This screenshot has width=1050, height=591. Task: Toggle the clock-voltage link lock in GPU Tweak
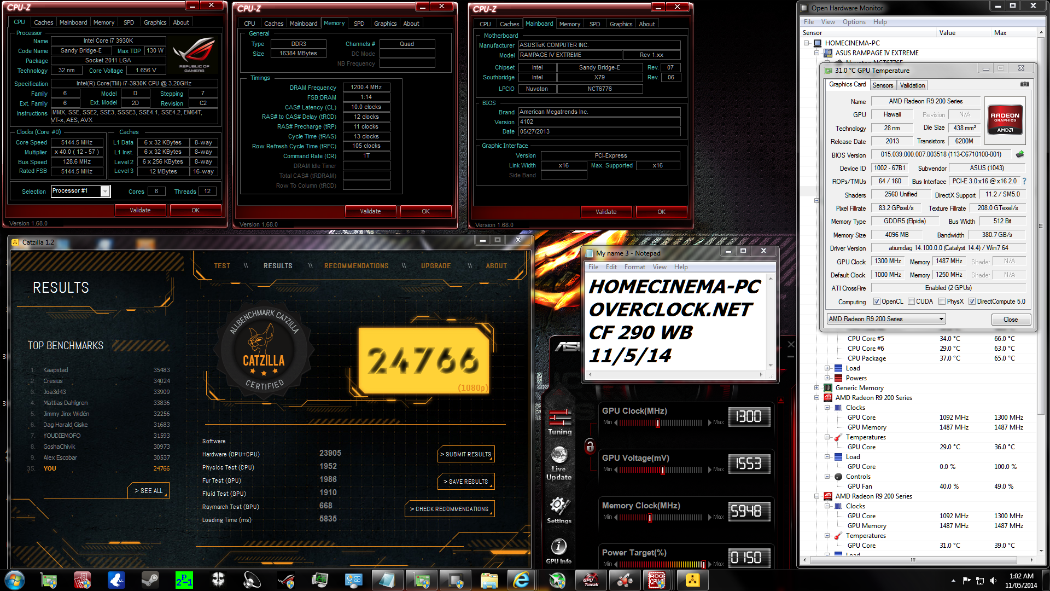590,446
